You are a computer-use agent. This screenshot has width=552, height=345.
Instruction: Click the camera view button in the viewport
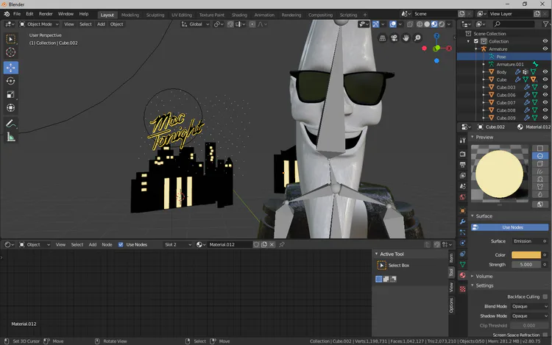coord(394,38)
